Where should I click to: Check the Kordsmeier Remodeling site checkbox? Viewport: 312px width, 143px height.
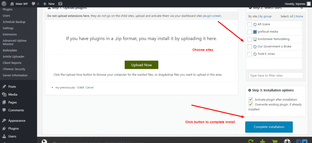click(250, 39)
